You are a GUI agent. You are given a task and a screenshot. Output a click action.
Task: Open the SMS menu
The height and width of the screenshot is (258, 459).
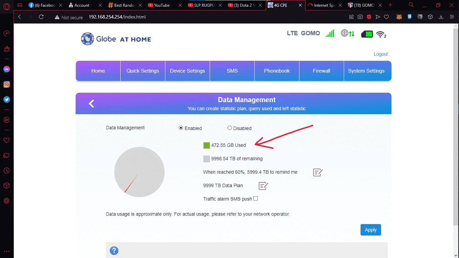tap(232, 71)
